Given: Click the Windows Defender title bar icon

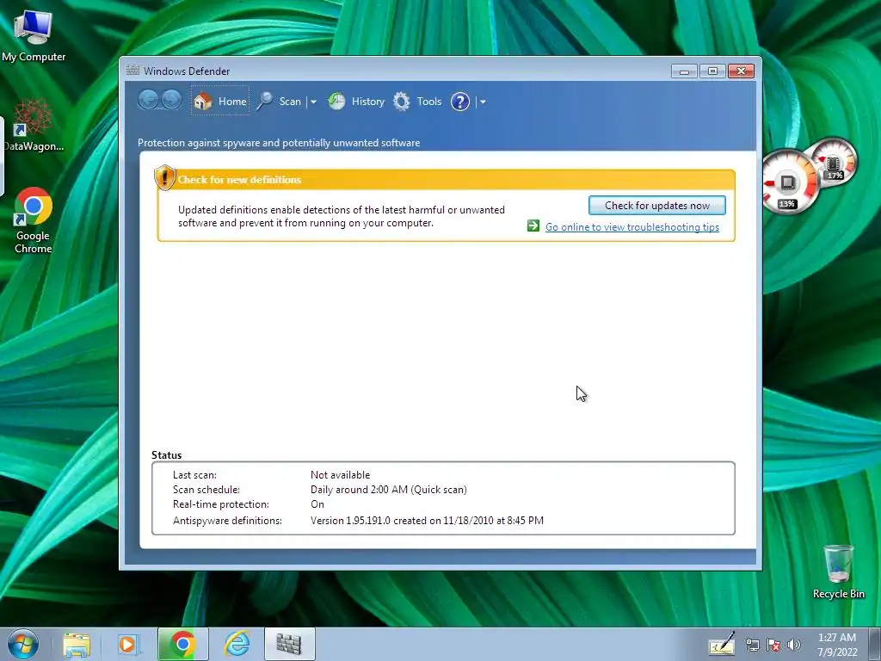Looking at the screenshot, I should (x=132, y=71).
